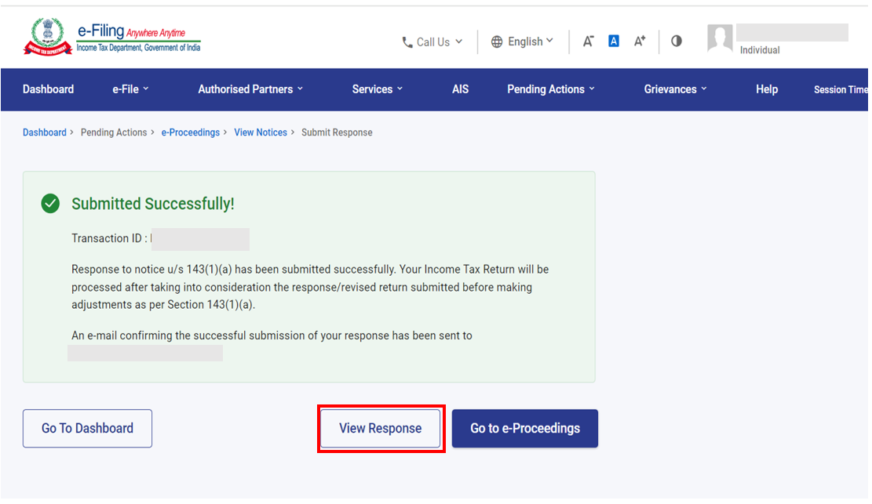Screen dimensions: 872x504
Task: Click the phone icon beside Call Us
Action: [x=407, y=42]
